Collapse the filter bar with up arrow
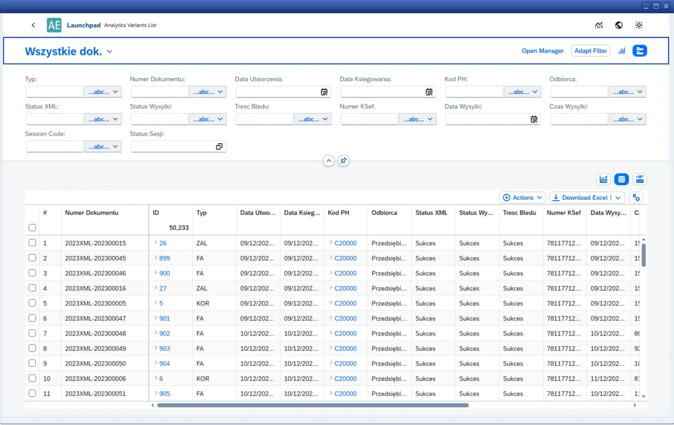This screenshot has width=674, height=425. [329, 161]
